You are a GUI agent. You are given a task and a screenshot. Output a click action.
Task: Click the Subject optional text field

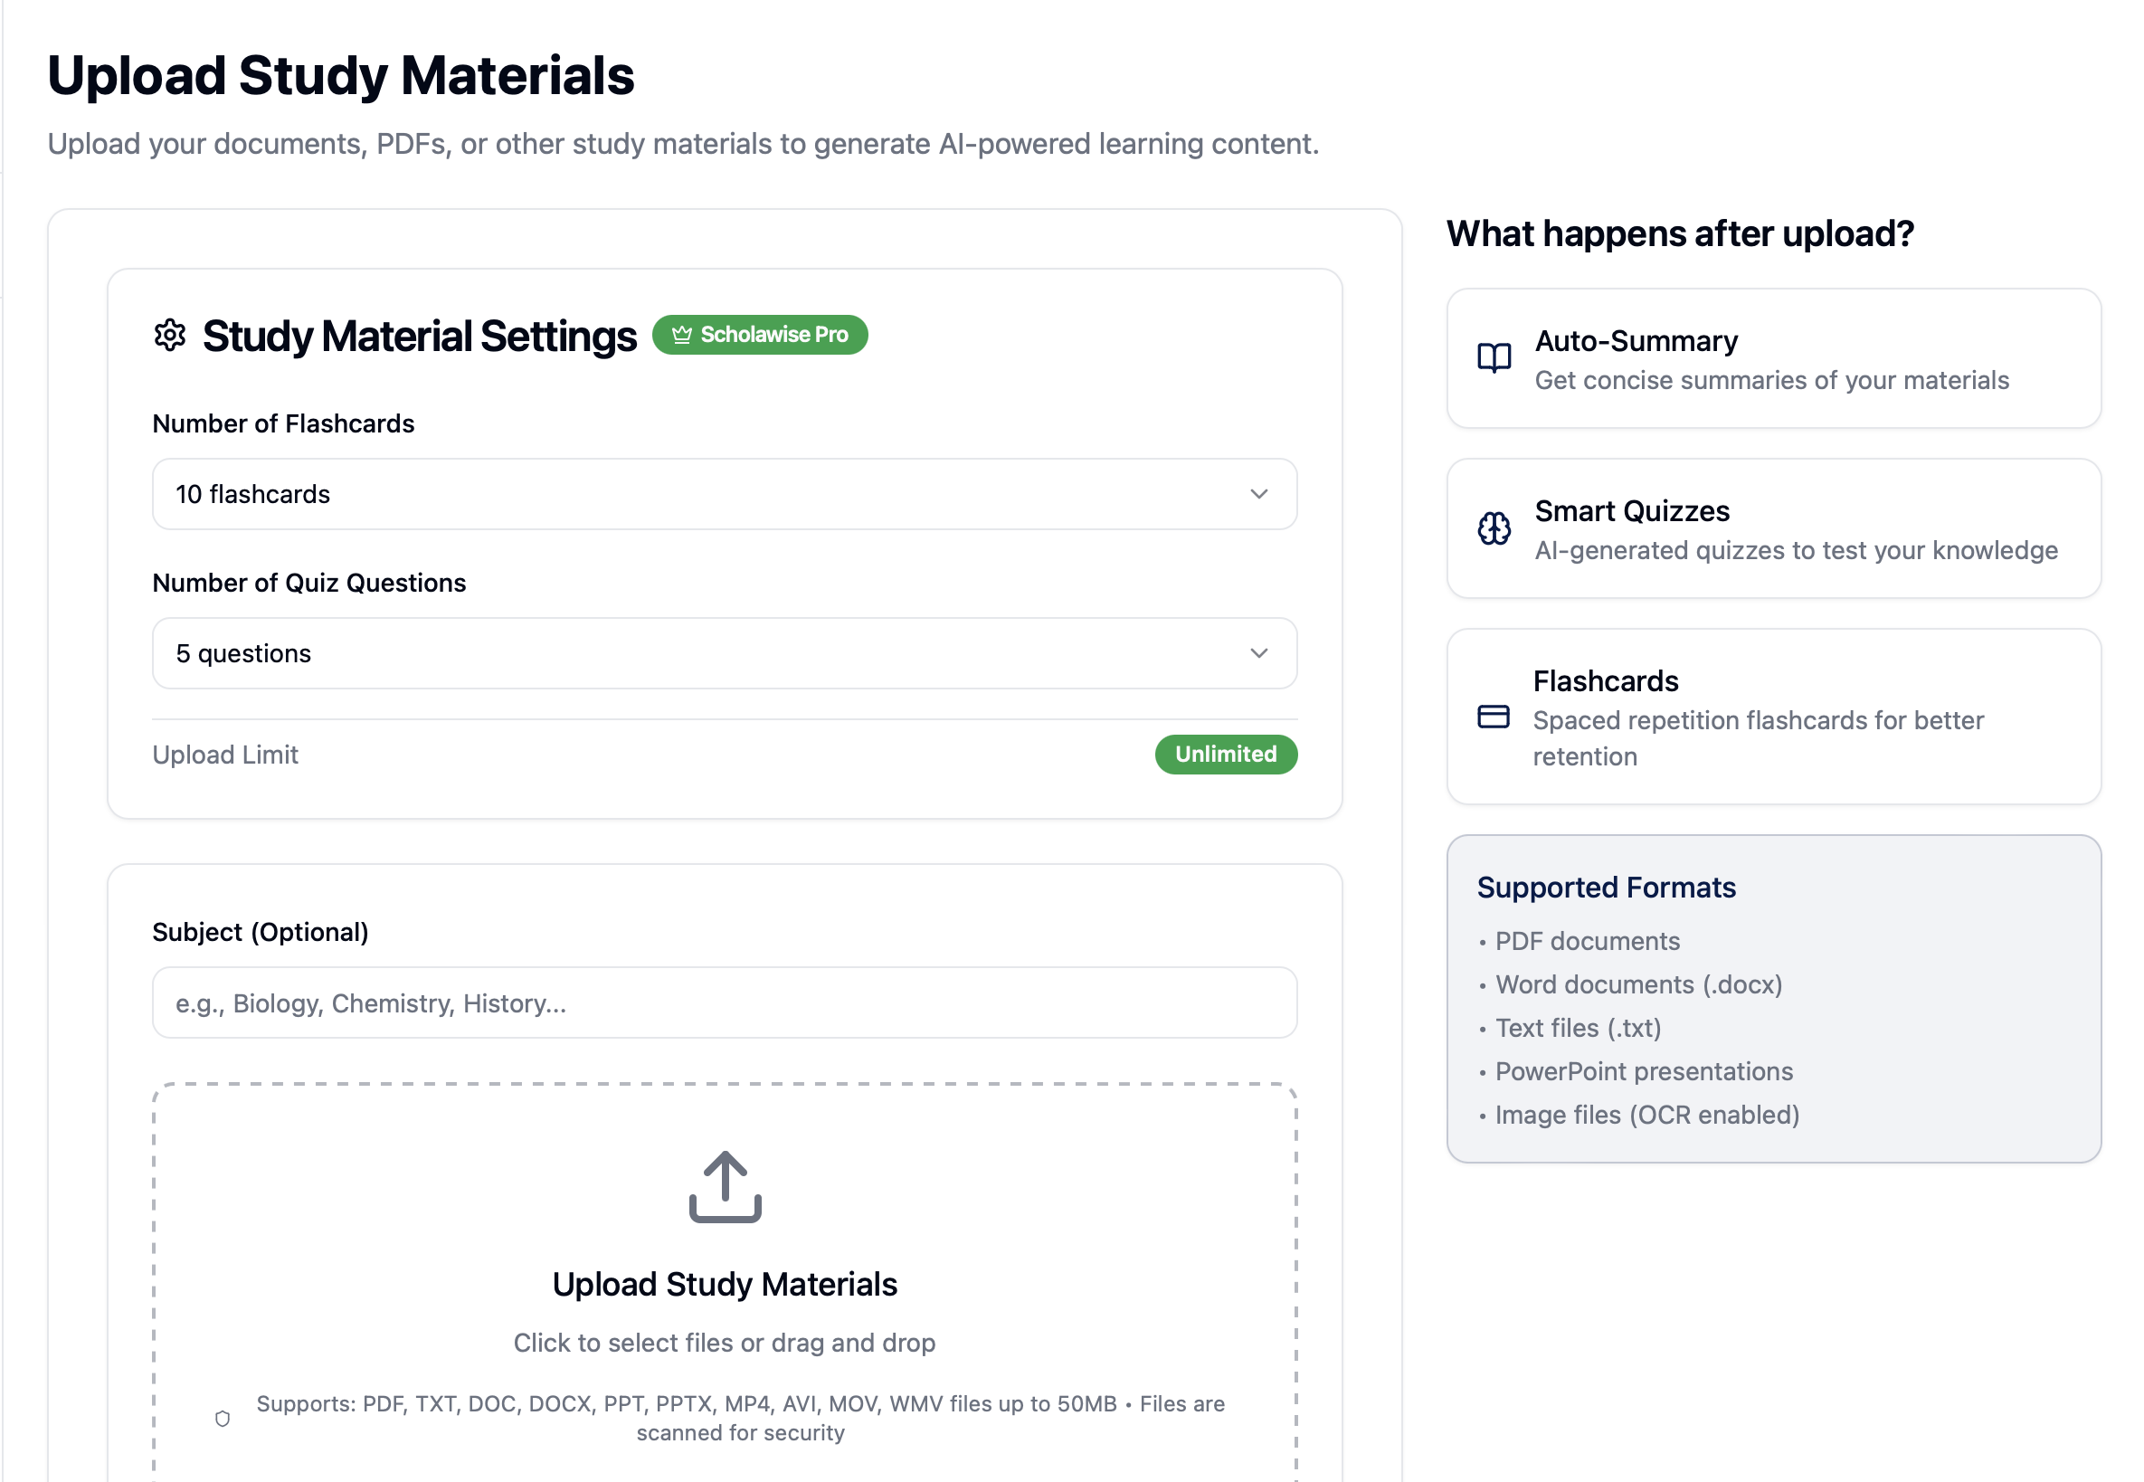coord(726,1002)
